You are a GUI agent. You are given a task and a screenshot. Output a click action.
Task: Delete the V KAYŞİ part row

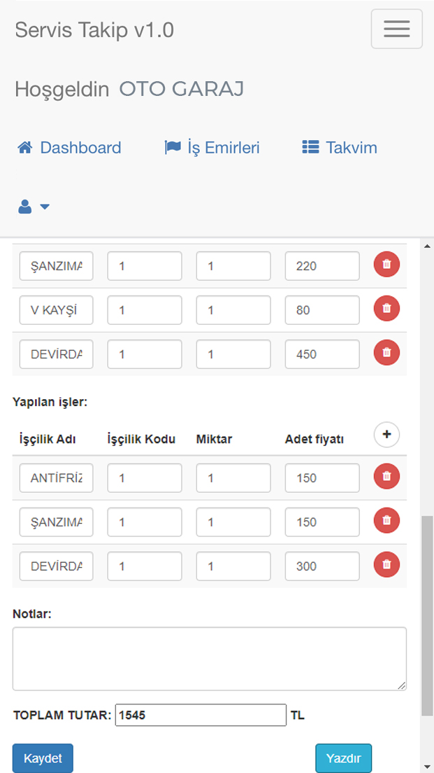(x=386, y=309)
